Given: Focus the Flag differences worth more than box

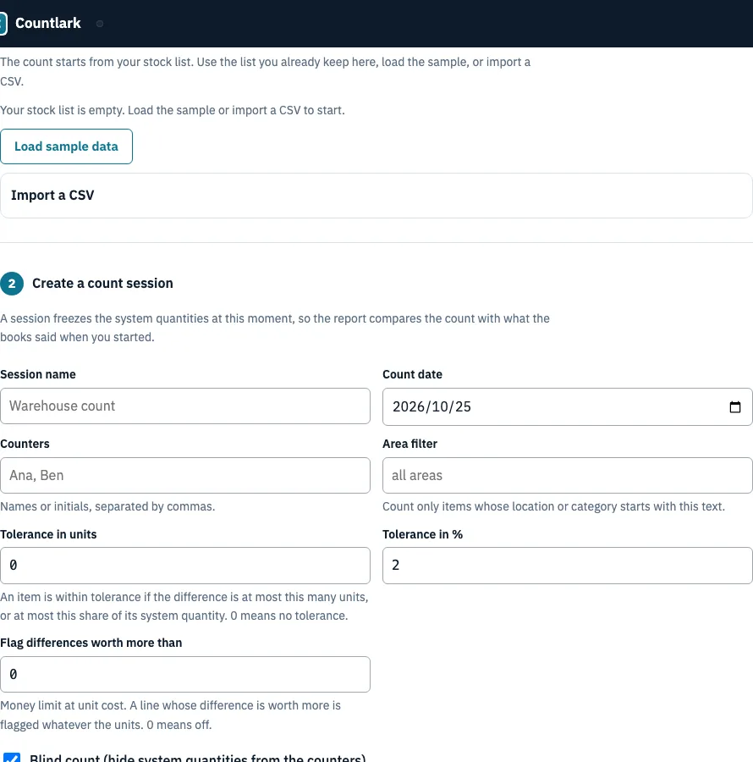Looking at the screenshot, I should tap(185, 674).
